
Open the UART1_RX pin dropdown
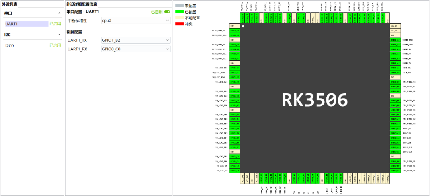click(x=136, y=49)
